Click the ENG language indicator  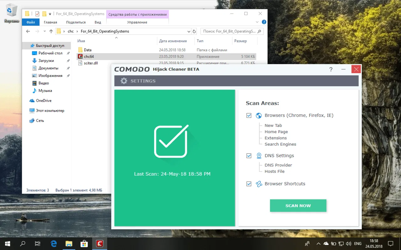(358, 243)
